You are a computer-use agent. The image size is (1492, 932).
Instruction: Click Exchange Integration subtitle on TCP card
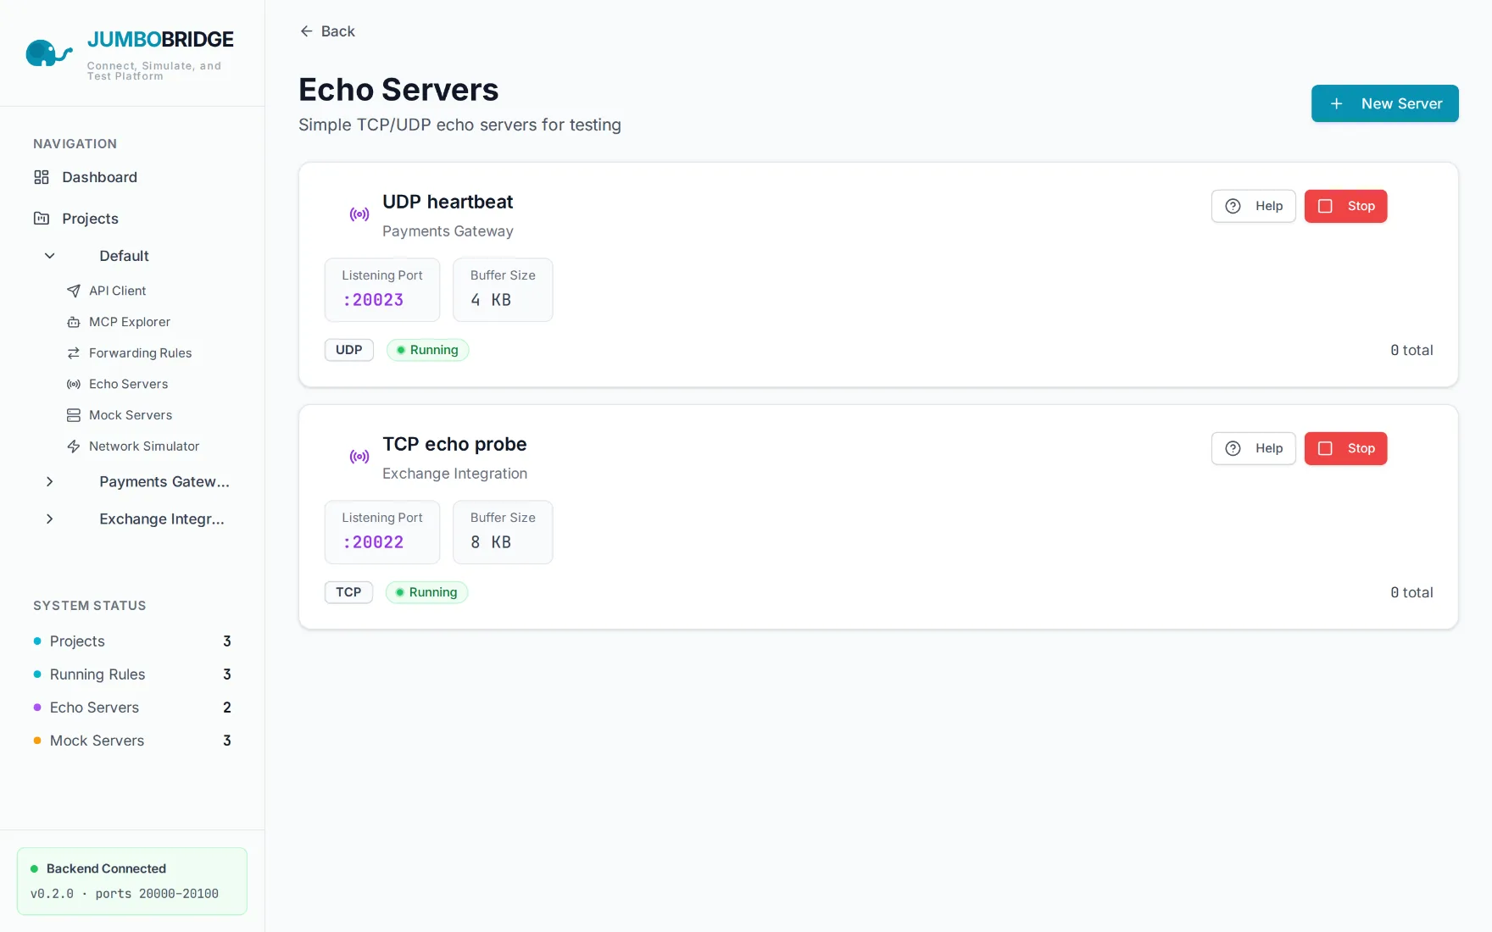point(454,474)
